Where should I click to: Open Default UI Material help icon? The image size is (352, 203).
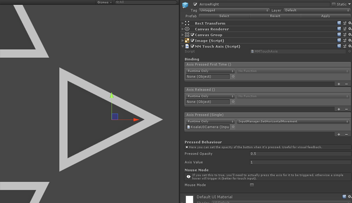(344, 196)
